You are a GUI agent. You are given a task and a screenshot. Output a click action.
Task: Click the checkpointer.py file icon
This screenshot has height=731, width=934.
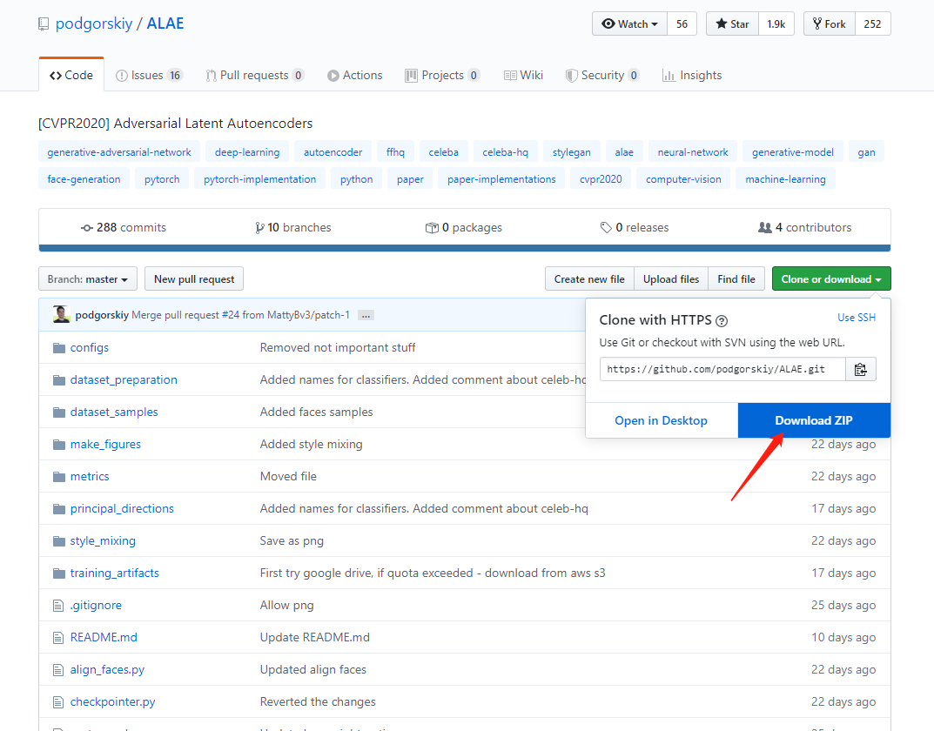pyautogui.click(x=58, y=701)
